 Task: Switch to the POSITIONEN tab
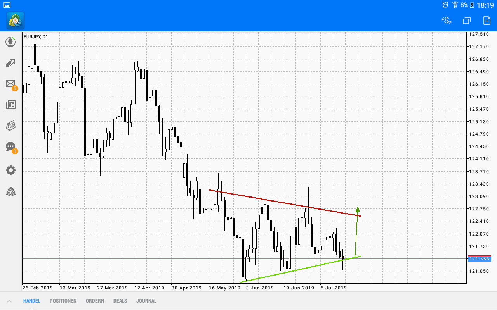[x=63, y=301]
